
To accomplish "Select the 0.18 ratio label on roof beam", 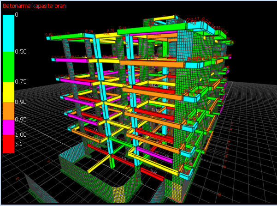I will tap(49, 34).
